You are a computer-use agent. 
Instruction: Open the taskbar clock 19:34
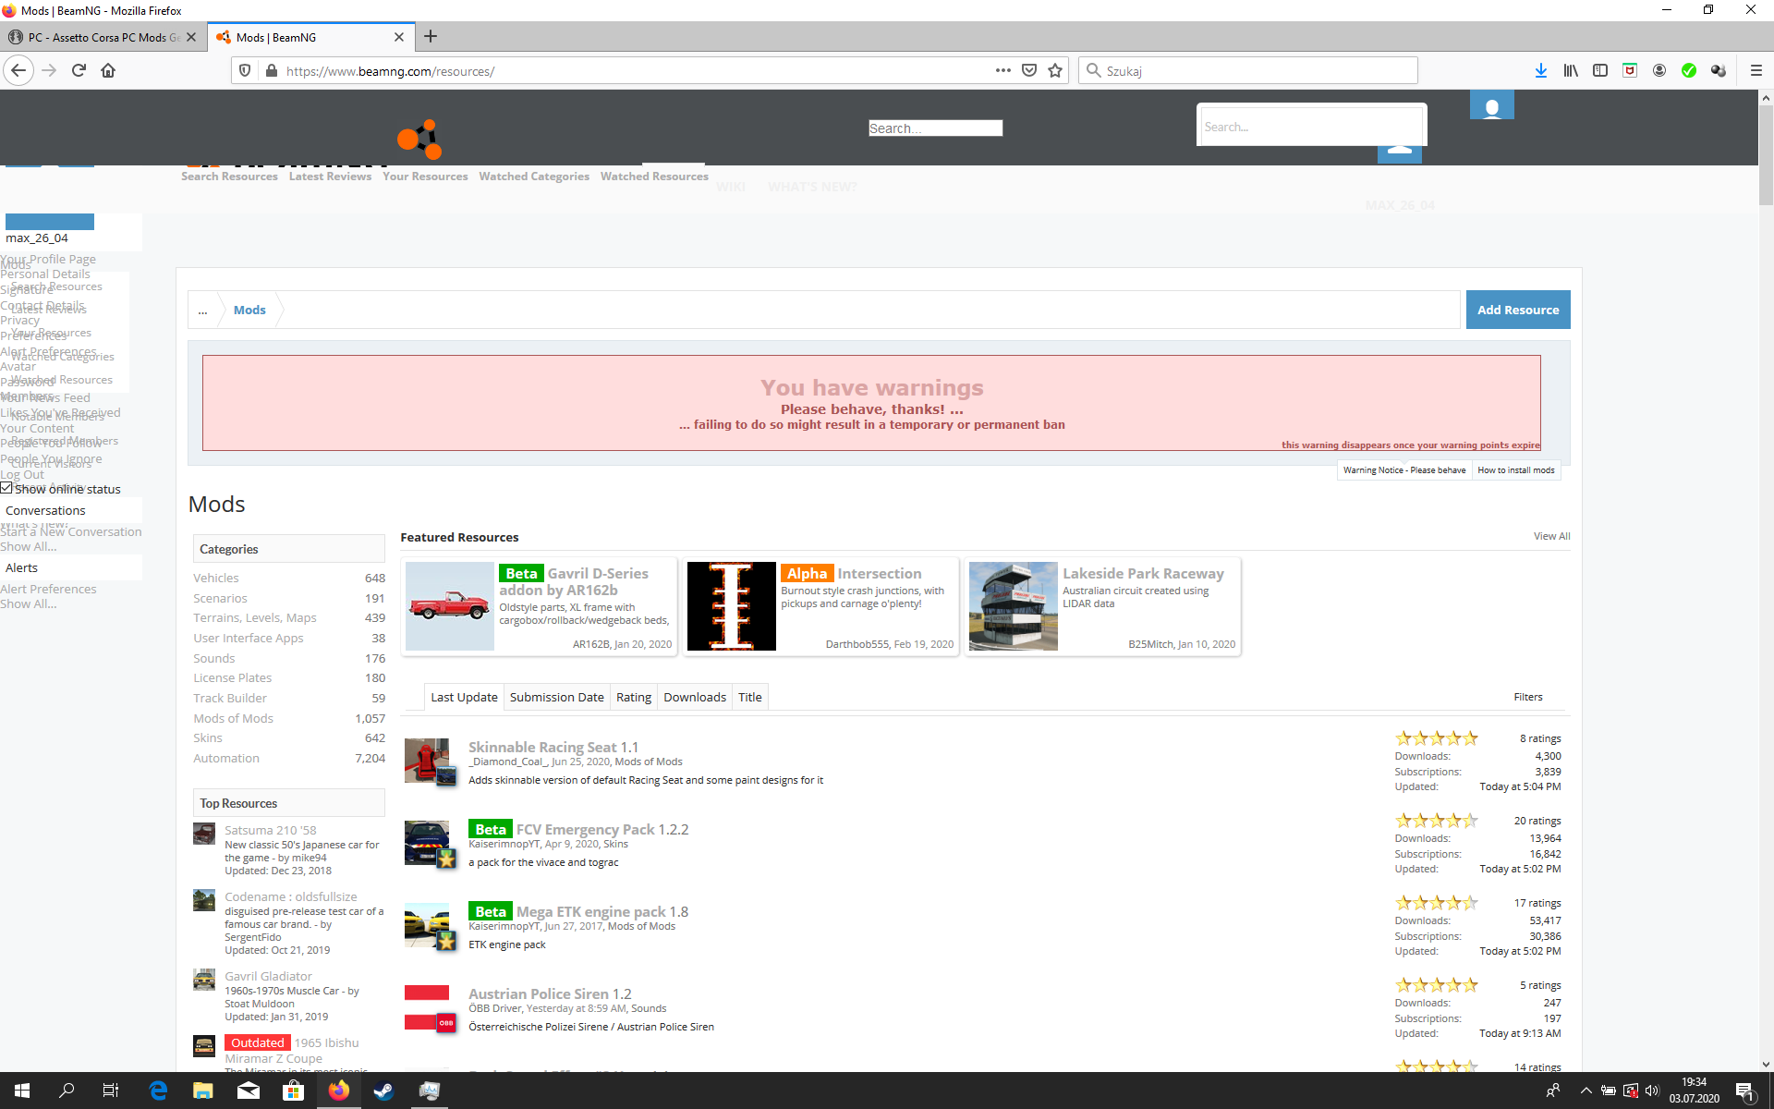tap(1694, 1091)
